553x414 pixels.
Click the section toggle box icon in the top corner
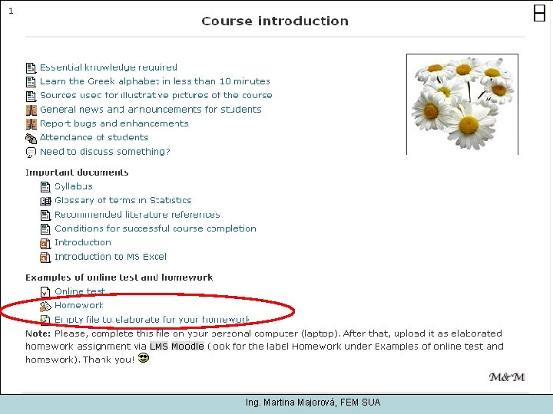(x=539, y=13)
